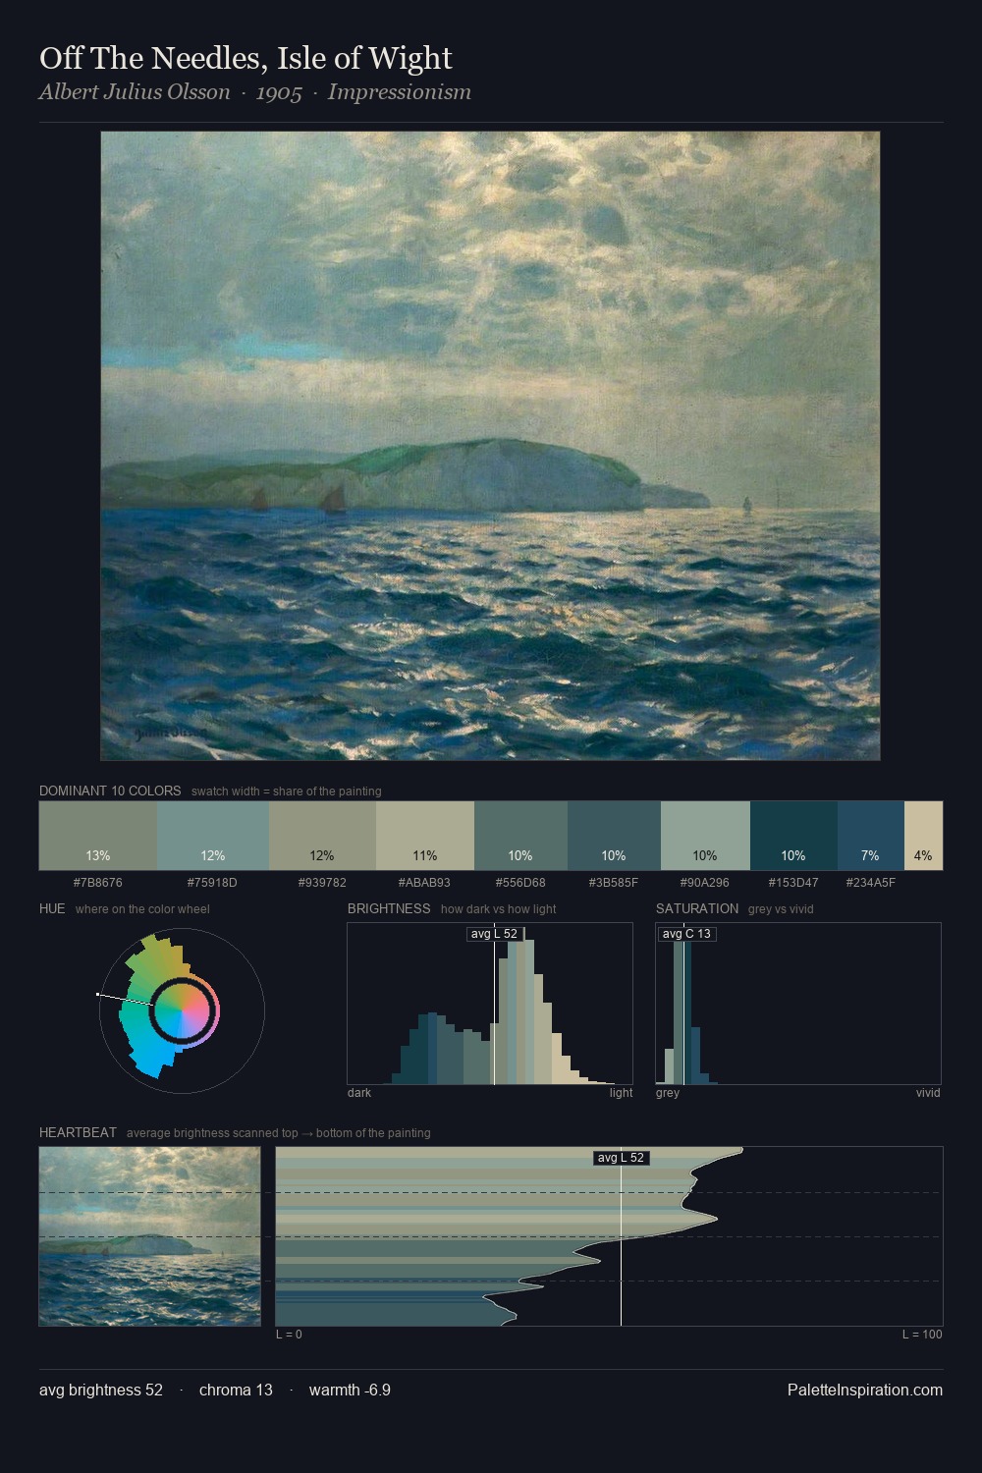Select the #ABAB93 swatch
The image size is (982, 1473).
click(425, 836)
